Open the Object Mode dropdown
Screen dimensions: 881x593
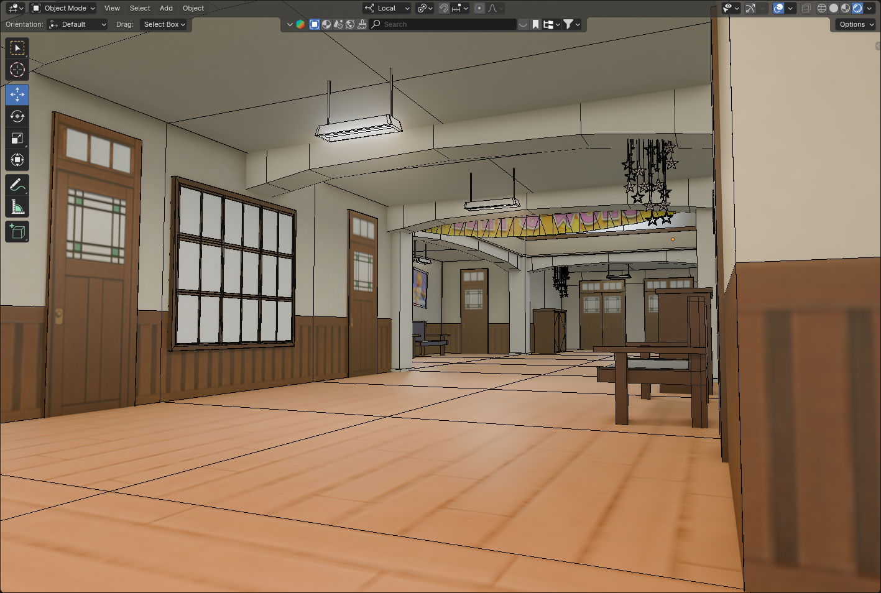[63, 8]
